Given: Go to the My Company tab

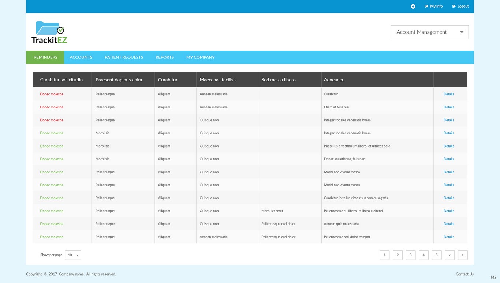Looking at the screenshot, I should click(200, 57).
